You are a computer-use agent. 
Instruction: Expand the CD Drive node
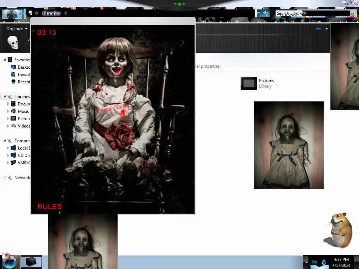8,155
